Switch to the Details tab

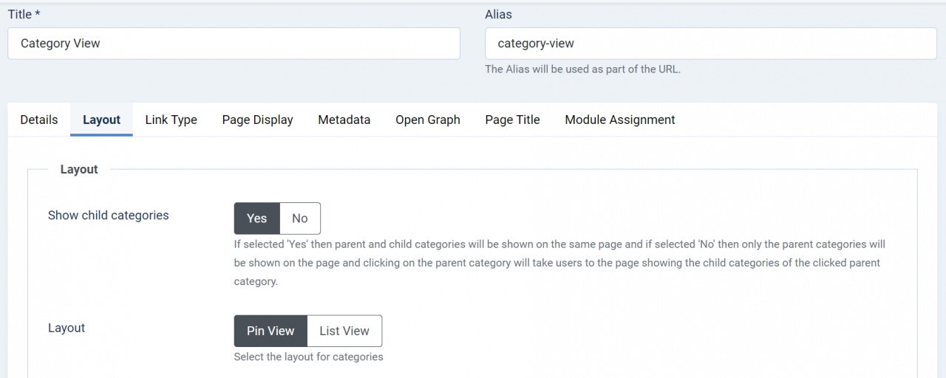pyautogui.click(x=39, y=120)
